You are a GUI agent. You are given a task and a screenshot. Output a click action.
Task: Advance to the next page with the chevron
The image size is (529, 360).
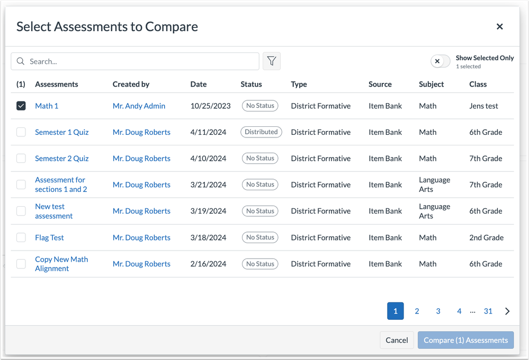tap(507, 311)
